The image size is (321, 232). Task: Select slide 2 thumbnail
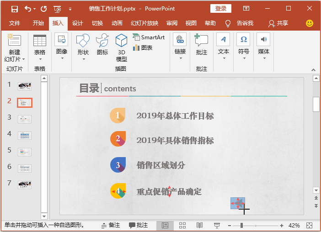[25, 103]
